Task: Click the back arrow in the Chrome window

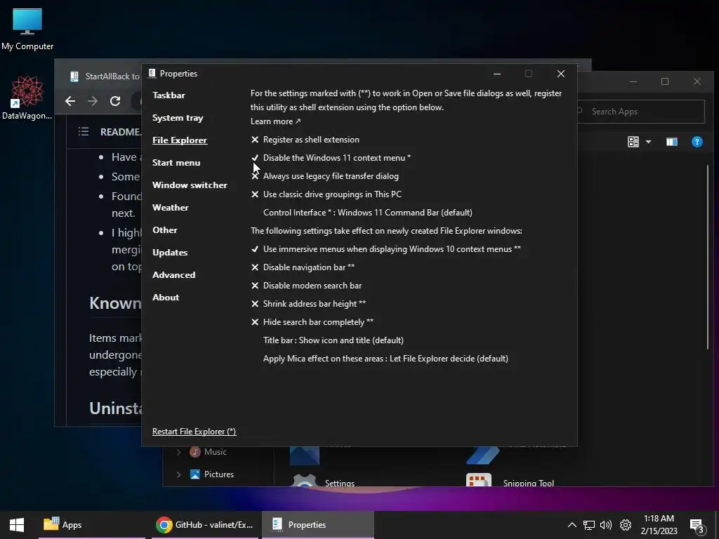Action: tap(70, 101)
